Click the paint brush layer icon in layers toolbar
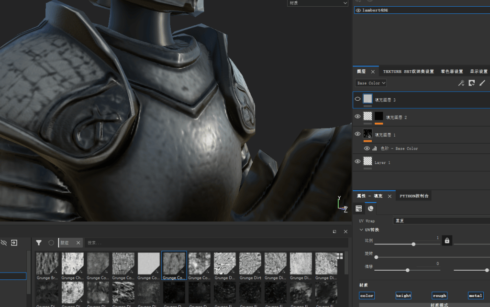Image resolution: width=490 pixels, height=307 pixels. (x=482, y=83)
